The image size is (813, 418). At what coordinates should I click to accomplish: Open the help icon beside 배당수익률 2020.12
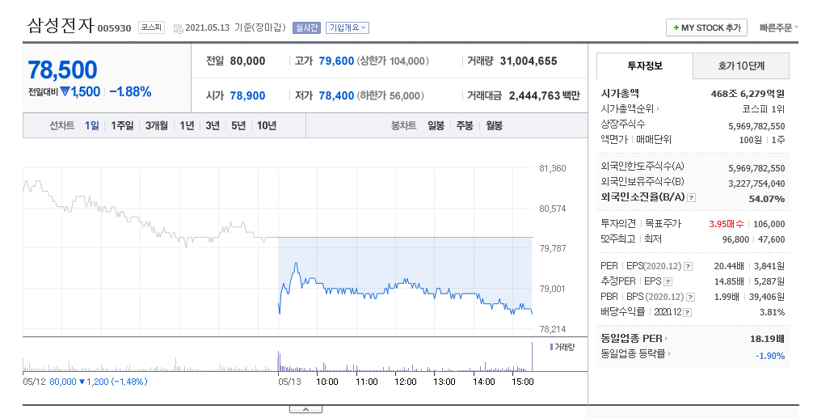(687, 312)
